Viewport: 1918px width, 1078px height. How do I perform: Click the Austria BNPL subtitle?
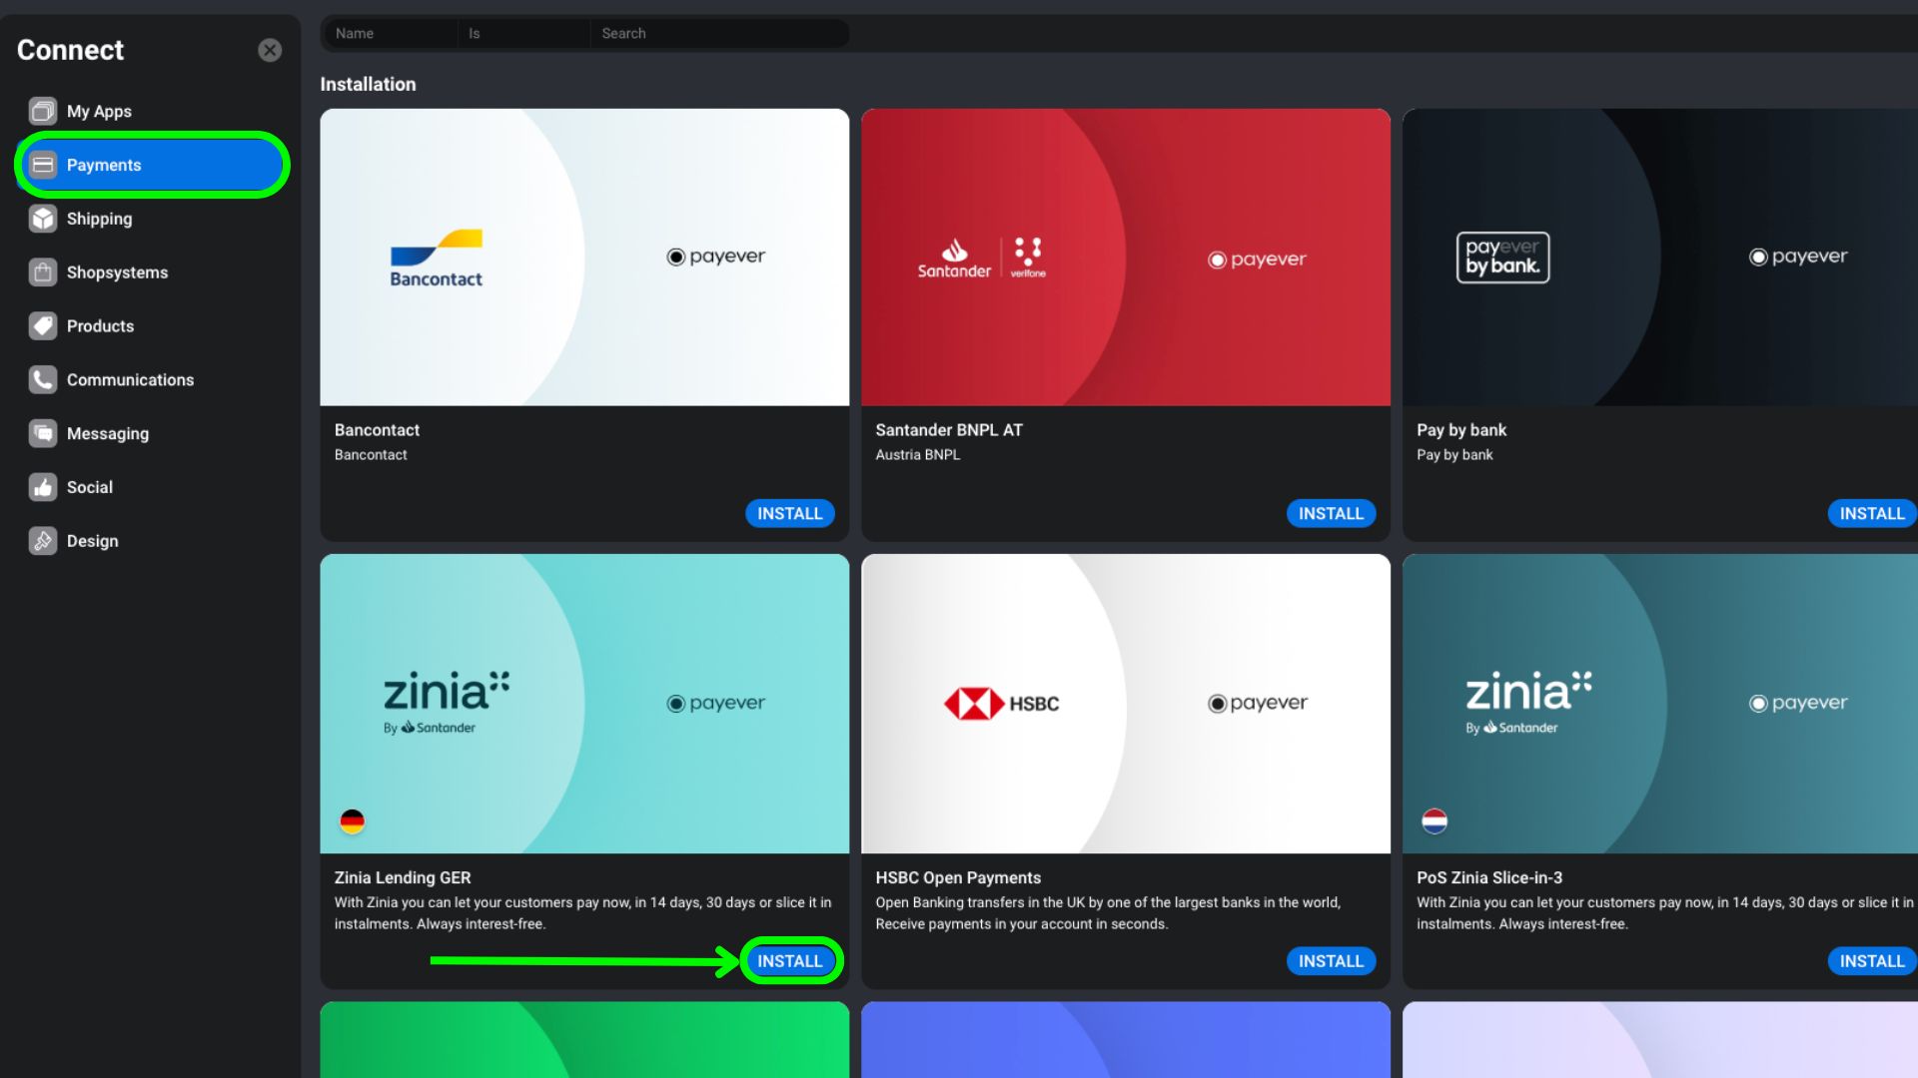click(918, 455)
